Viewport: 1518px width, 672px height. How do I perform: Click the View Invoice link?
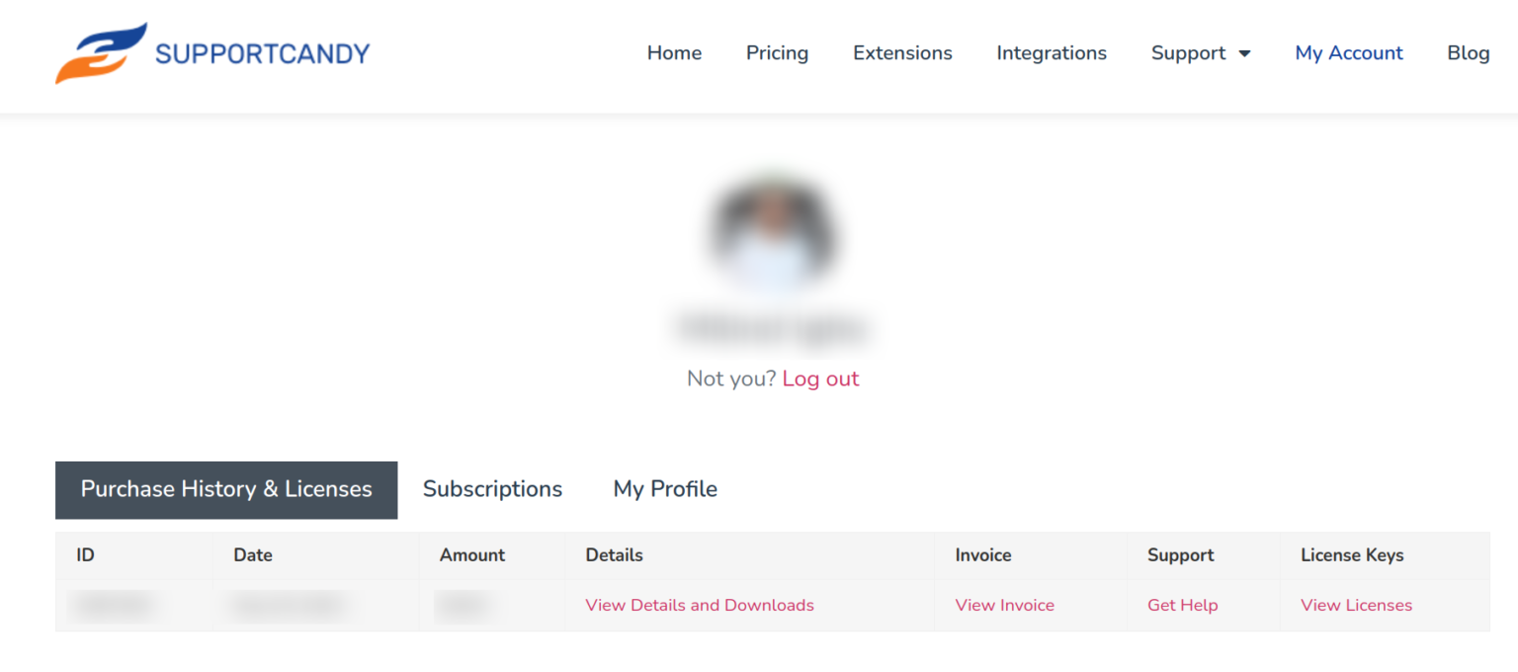[1004, 605]
